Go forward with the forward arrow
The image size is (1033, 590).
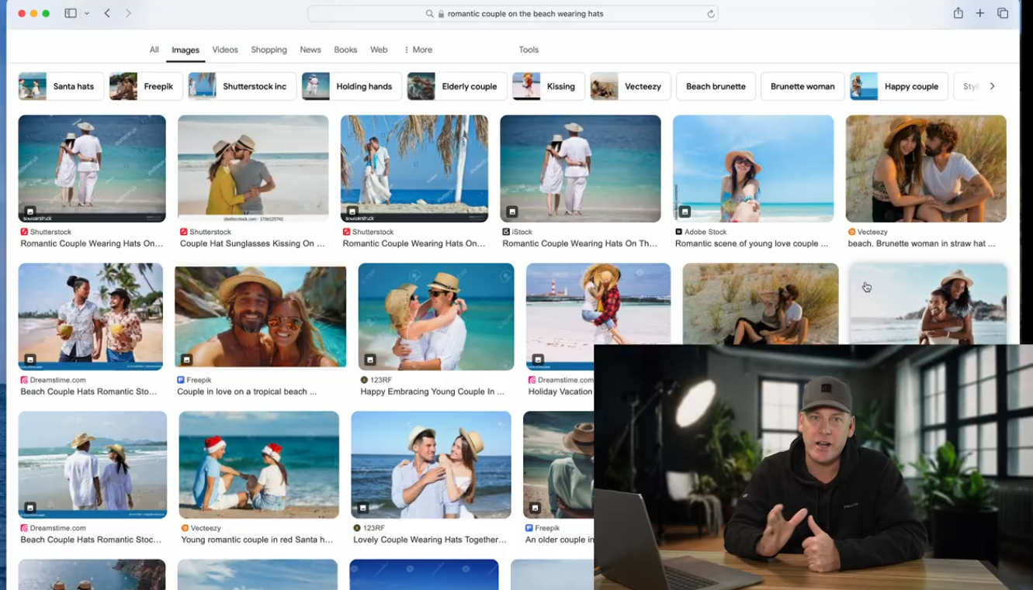click(128, 13)
